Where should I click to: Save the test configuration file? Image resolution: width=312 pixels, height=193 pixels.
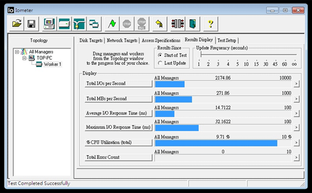[x=31, y=24]
